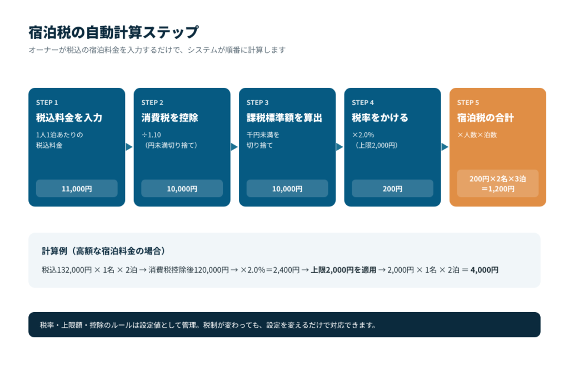Click the 200円×2名×3泊=1,200円 result box
This screenshot has width=569, height=380.
tap(497, 184)
